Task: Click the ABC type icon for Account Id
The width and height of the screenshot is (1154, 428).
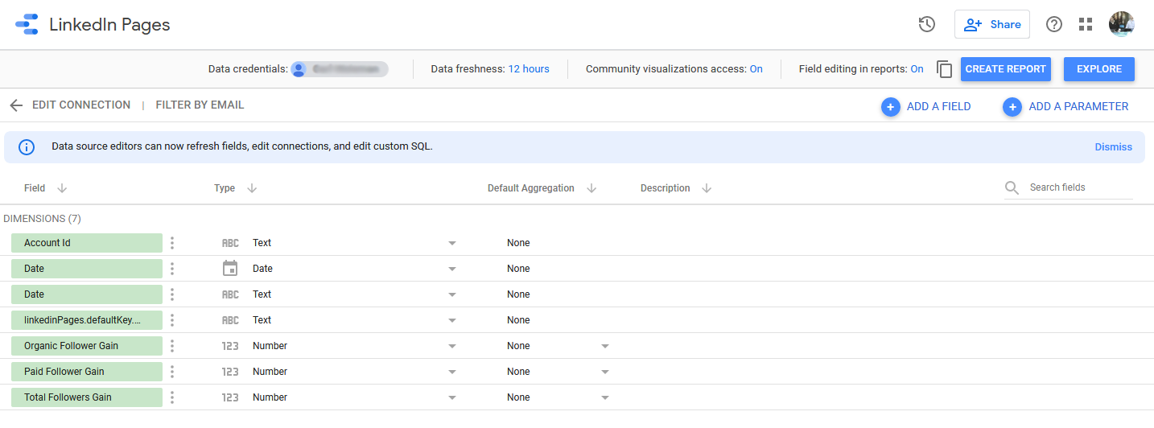Action: 230,243
